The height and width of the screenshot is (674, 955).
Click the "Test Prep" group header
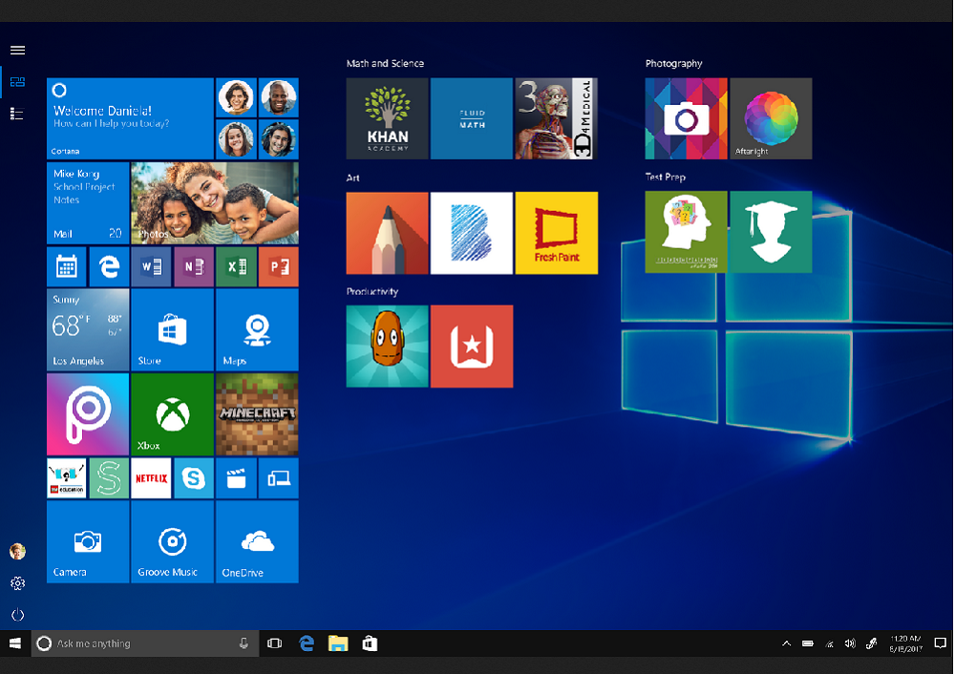tap(665, 177)
